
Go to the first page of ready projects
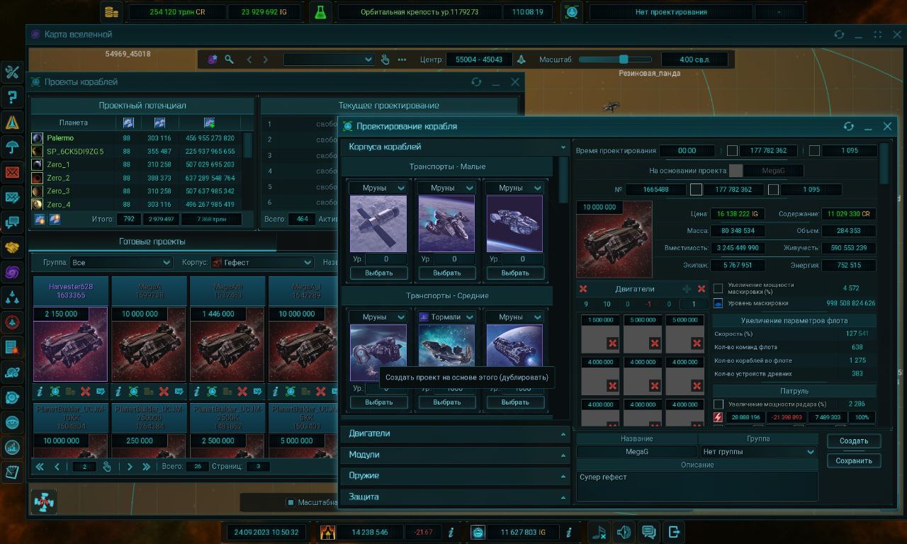40,467
